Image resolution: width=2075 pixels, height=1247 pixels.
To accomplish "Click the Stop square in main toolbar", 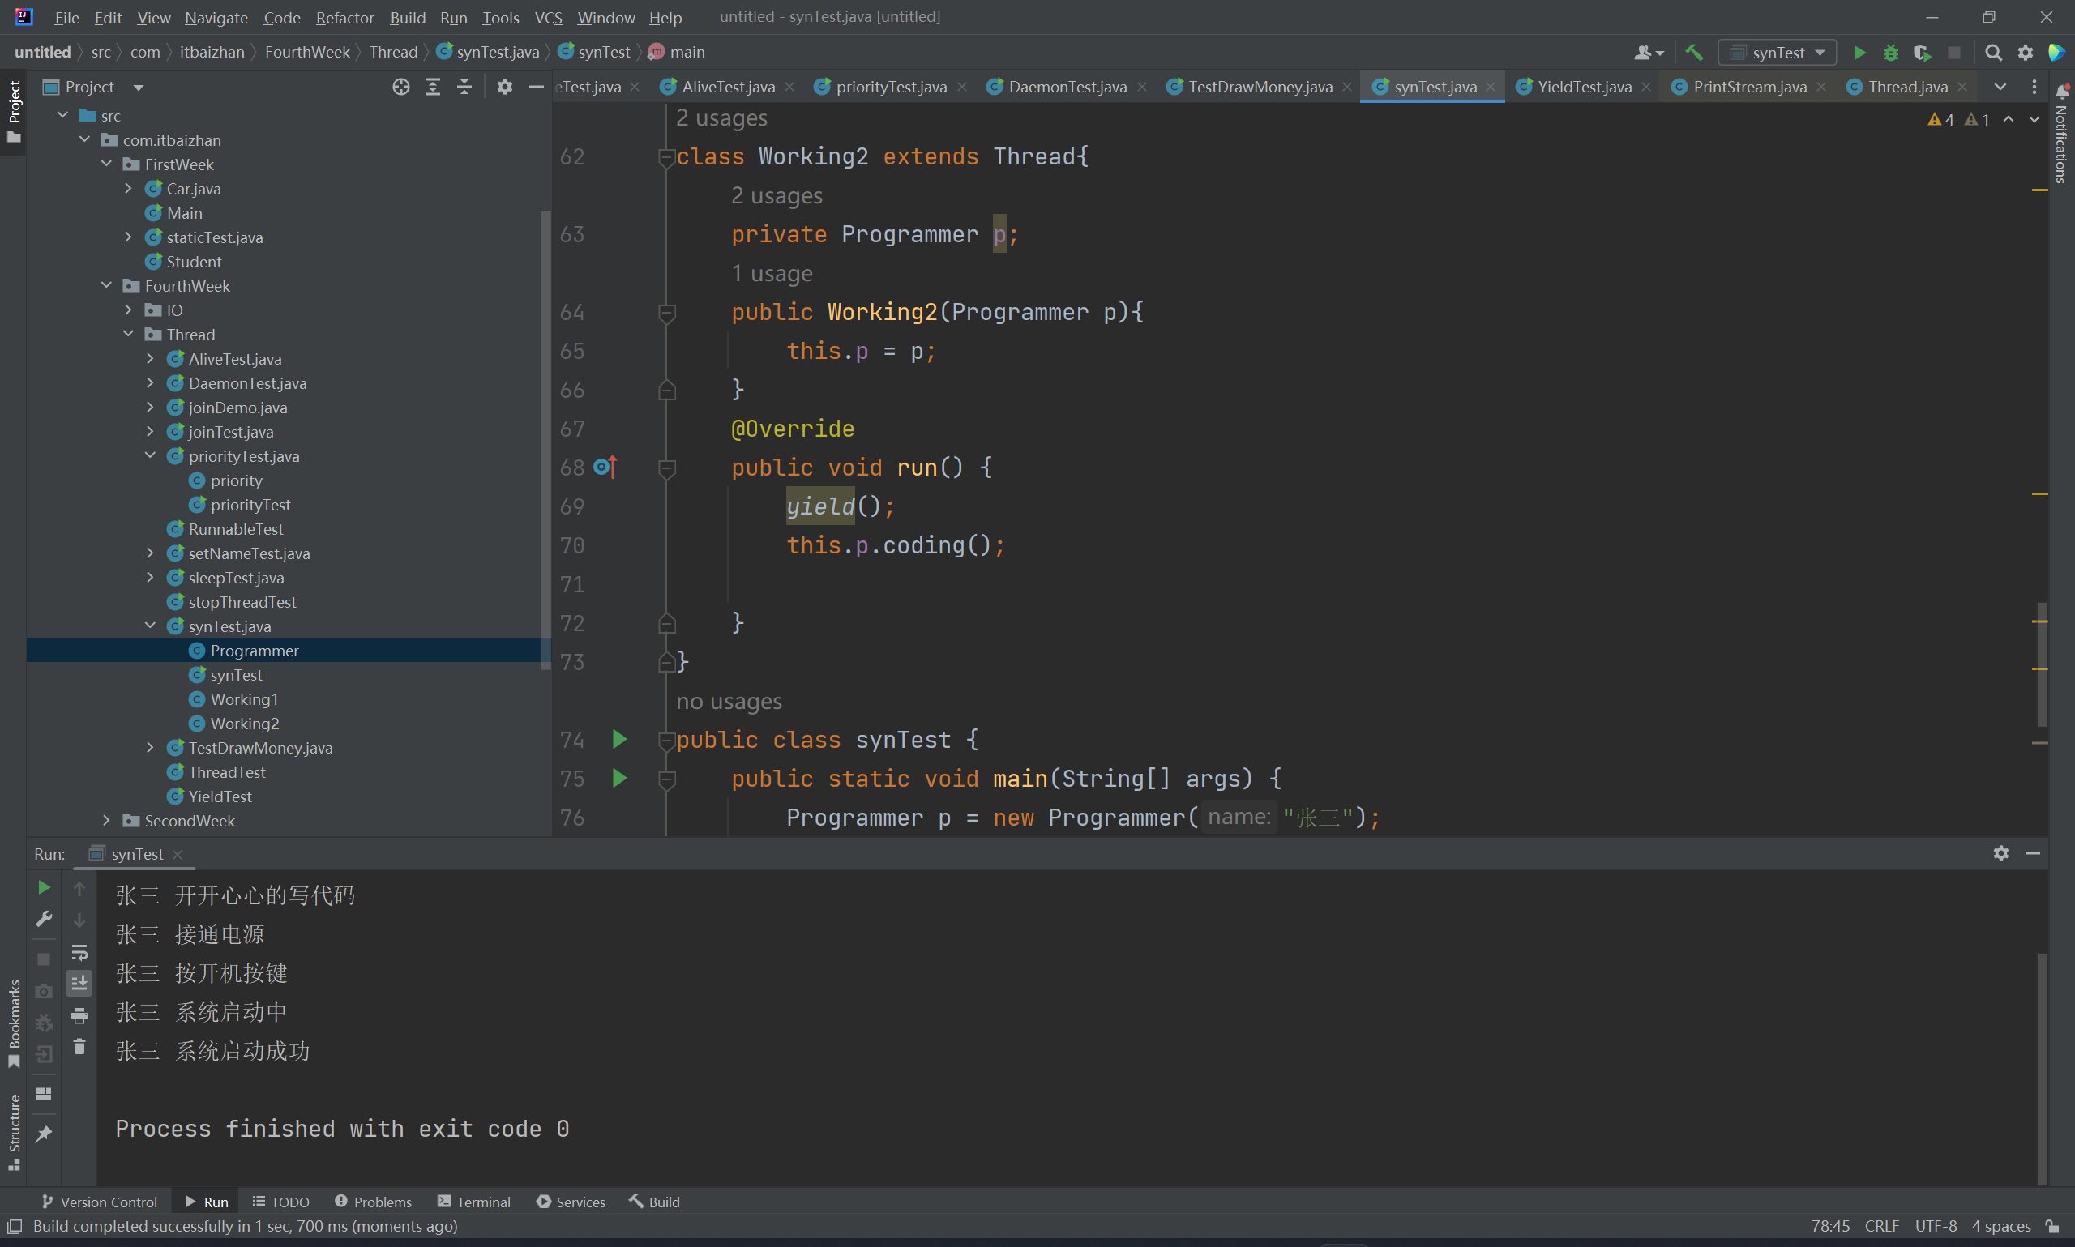I will [1954, 53].
